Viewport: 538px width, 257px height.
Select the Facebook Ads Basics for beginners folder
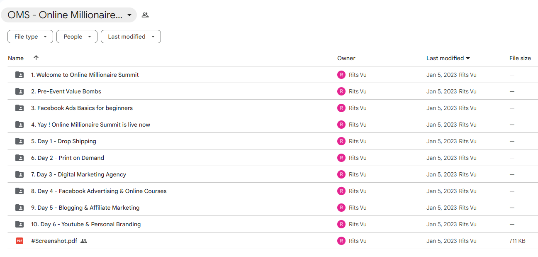pyautogui.click(x=273, y=108)
